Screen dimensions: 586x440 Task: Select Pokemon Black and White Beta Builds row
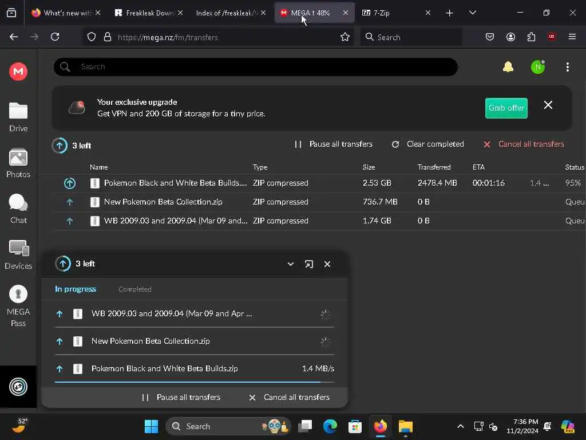(x=319, y=183)
